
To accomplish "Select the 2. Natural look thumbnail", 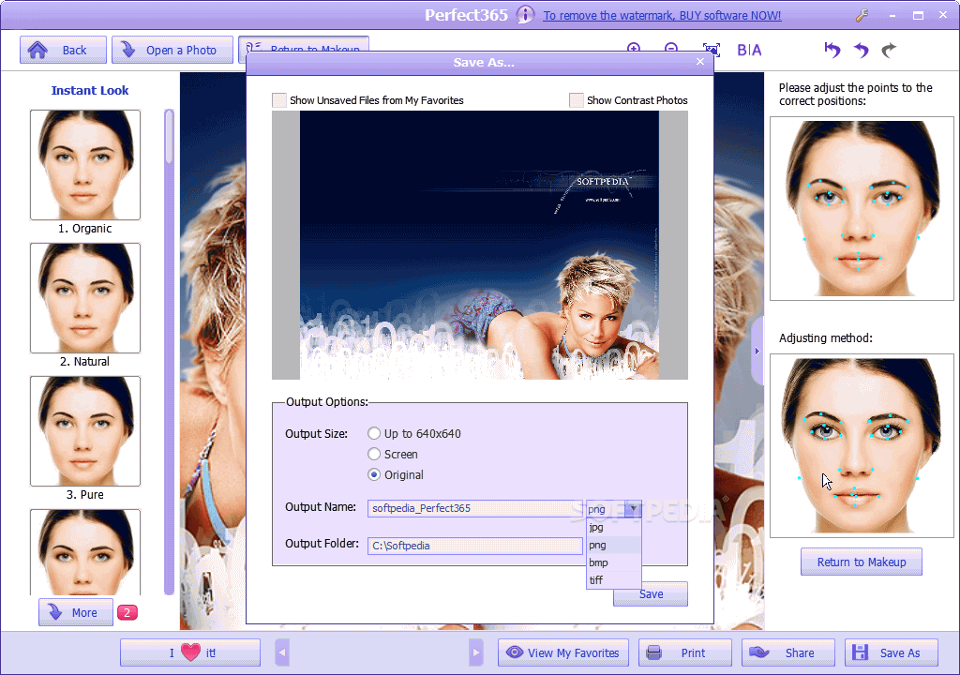I will [85, 298].
